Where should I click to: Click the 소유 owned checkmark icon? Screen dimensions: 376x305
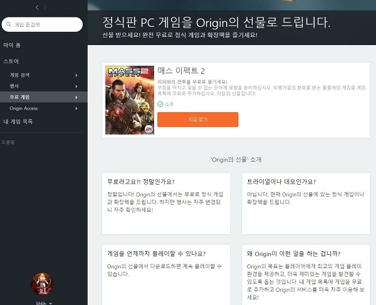(x=160, y=104)
